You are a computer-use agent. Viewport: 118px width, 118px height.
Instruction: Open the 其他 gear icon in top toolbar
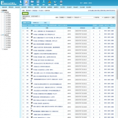(61, 2)
